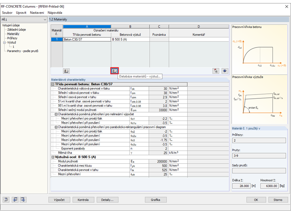This screenshot has height=214, width=291.
Task: Click the Poznámka cell of row 1
Action: click(x=159, y=39)
